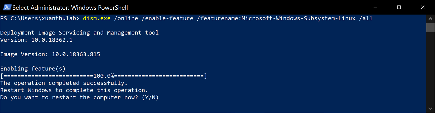Click the Restart Windows message line

74,90
